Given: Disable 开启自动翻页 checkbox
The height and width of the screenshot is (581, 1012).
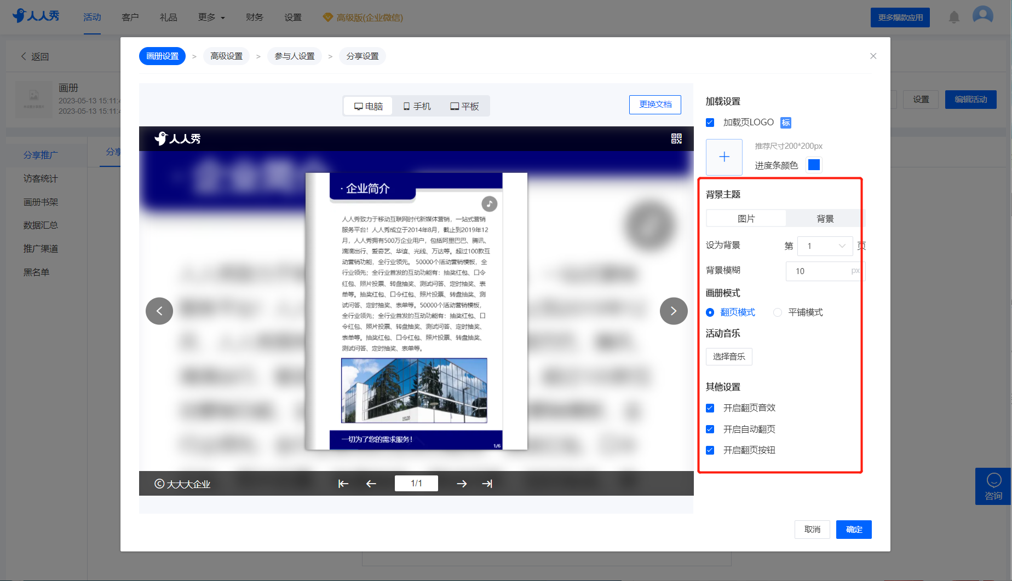Looking at the screenshot, I should 710,429.
